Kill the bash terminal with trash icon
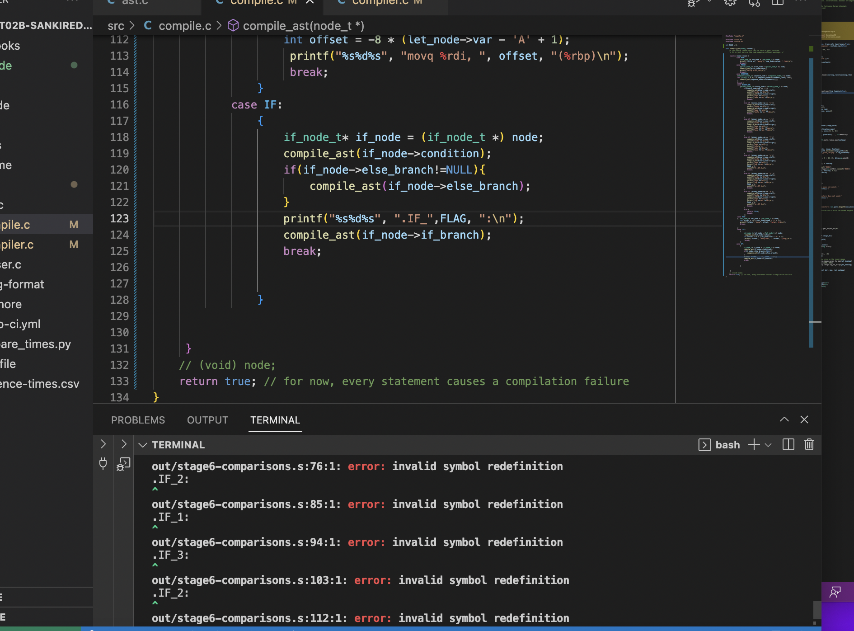This screenshot has height=631, width=854. (809, 445)
